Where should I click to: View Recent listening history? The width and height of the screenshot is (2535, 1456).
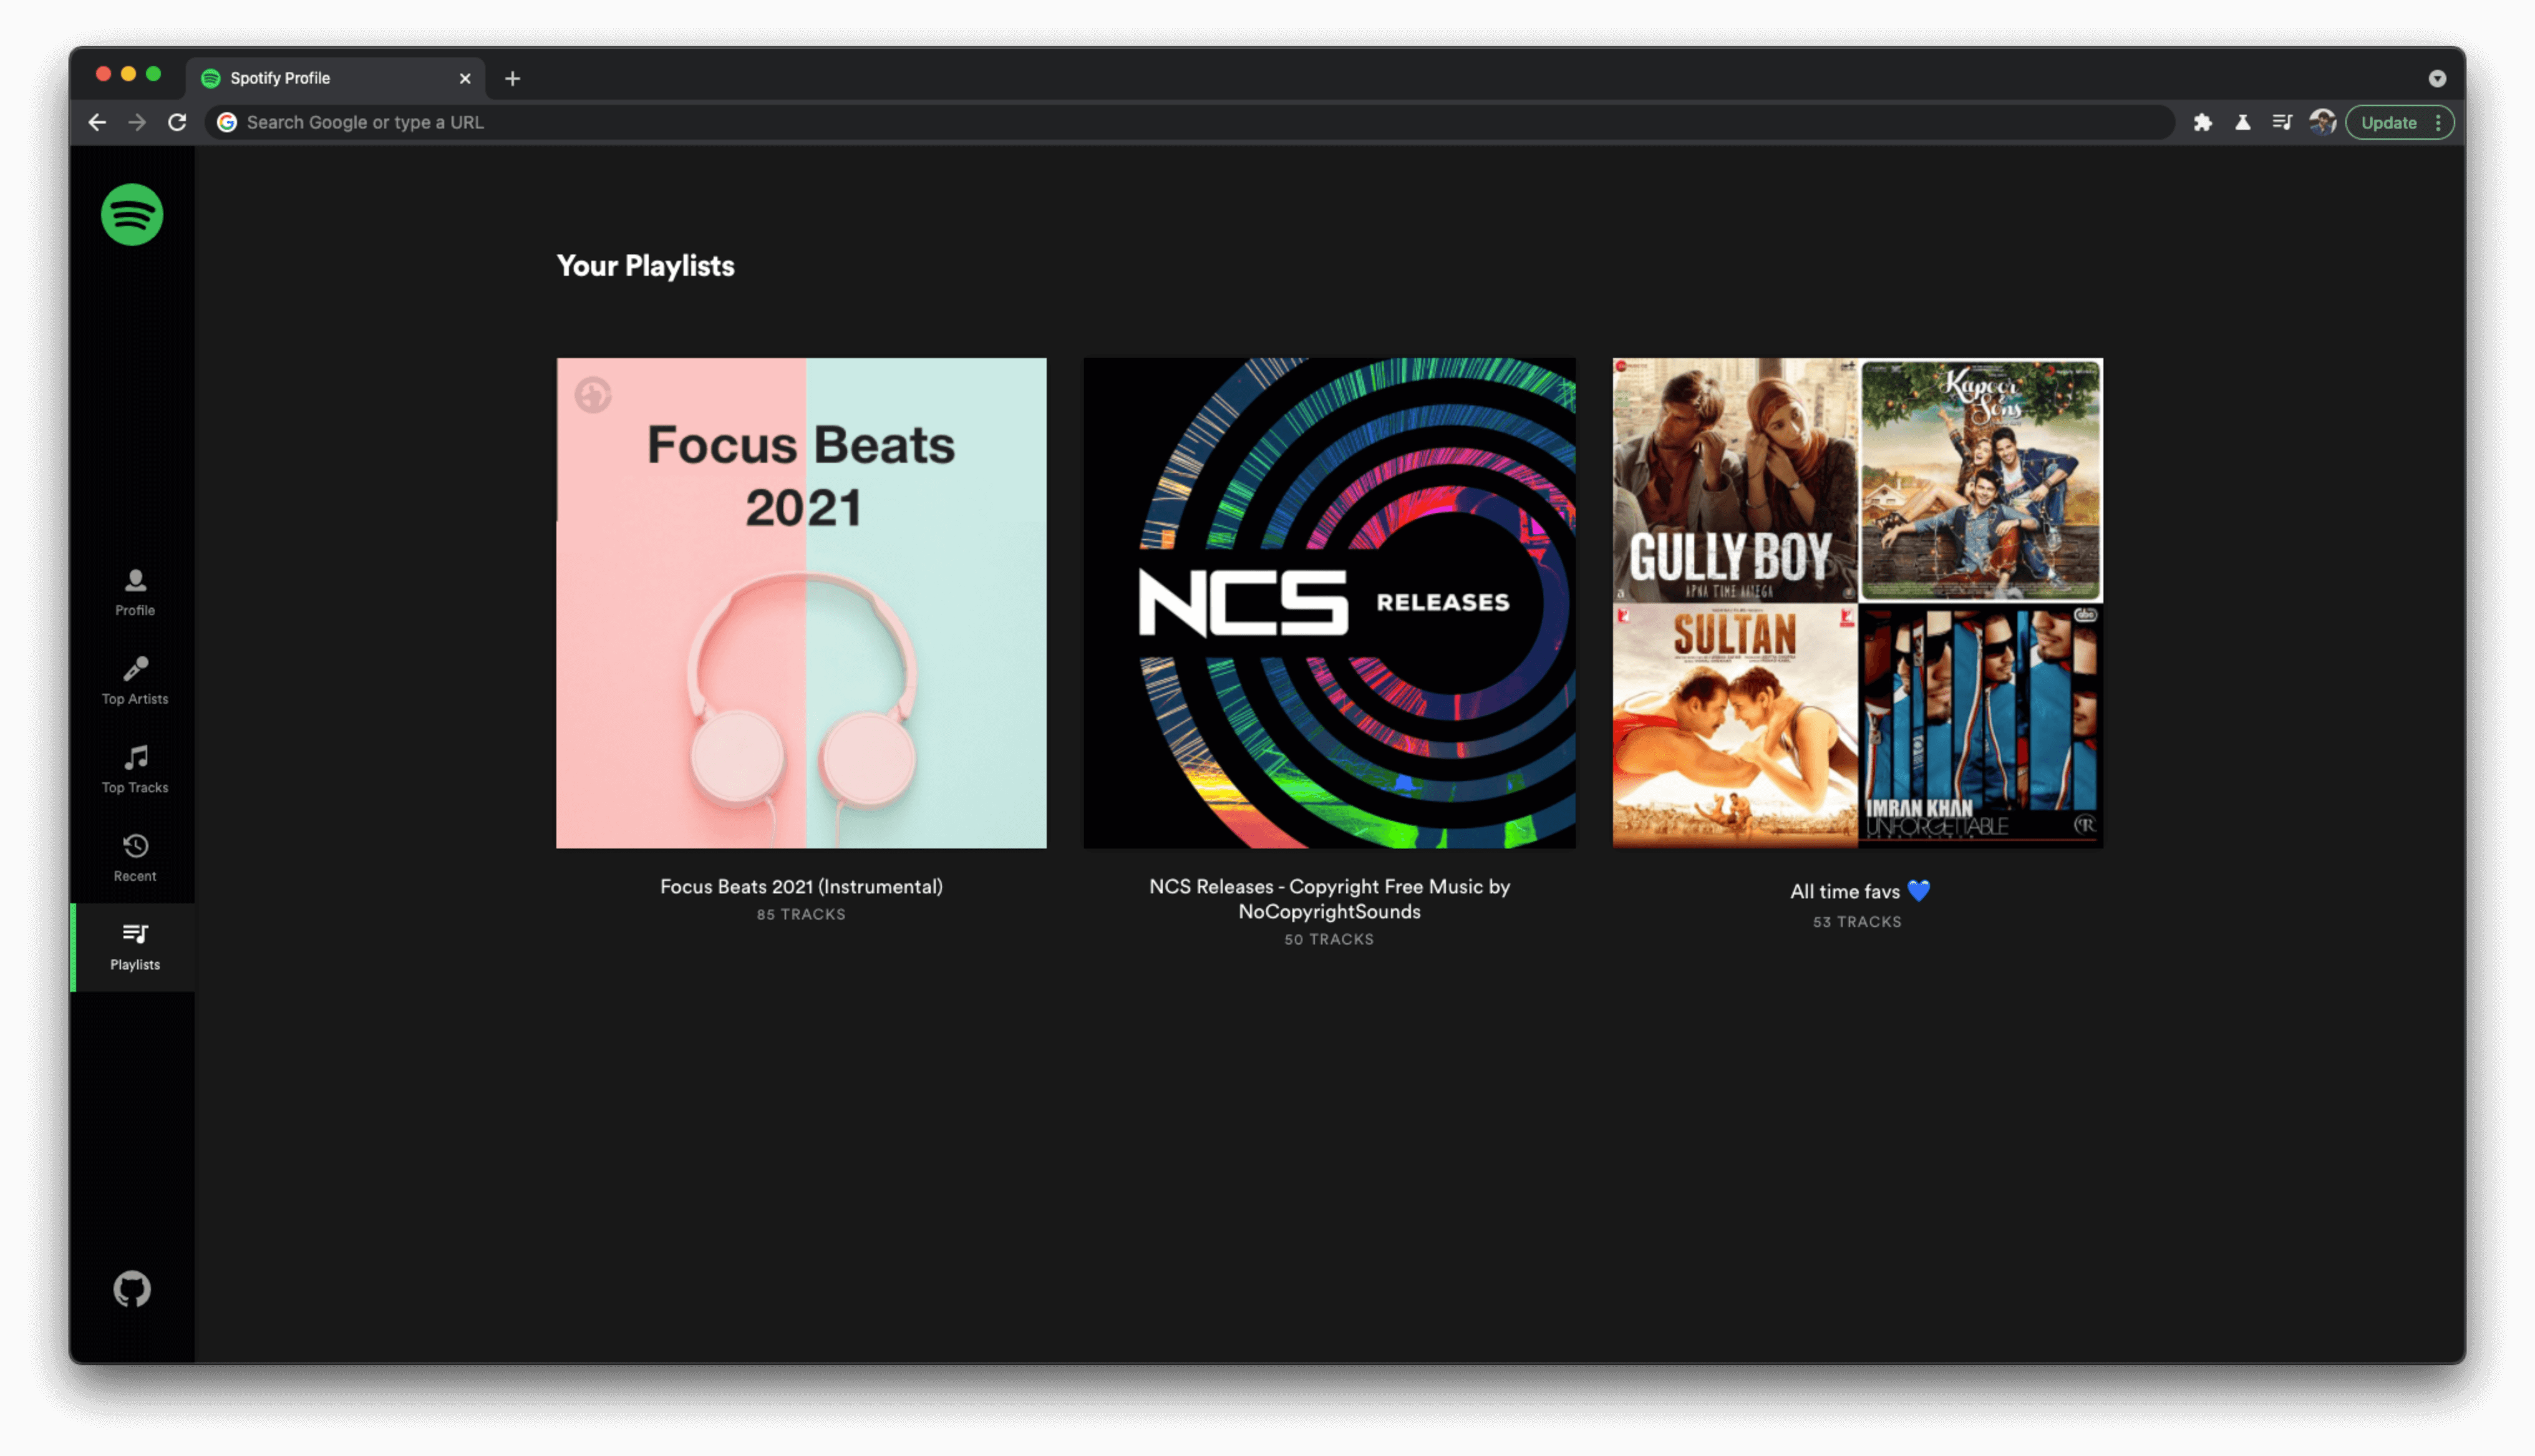(135, 858)
